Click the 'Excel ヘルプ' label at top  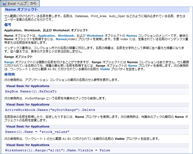tap(17, 3)
